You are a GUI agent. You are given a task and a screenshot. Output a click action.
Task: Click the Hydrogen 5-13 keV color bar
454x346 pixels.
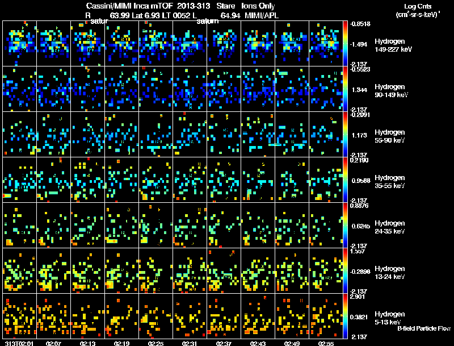tap(345, 316)
